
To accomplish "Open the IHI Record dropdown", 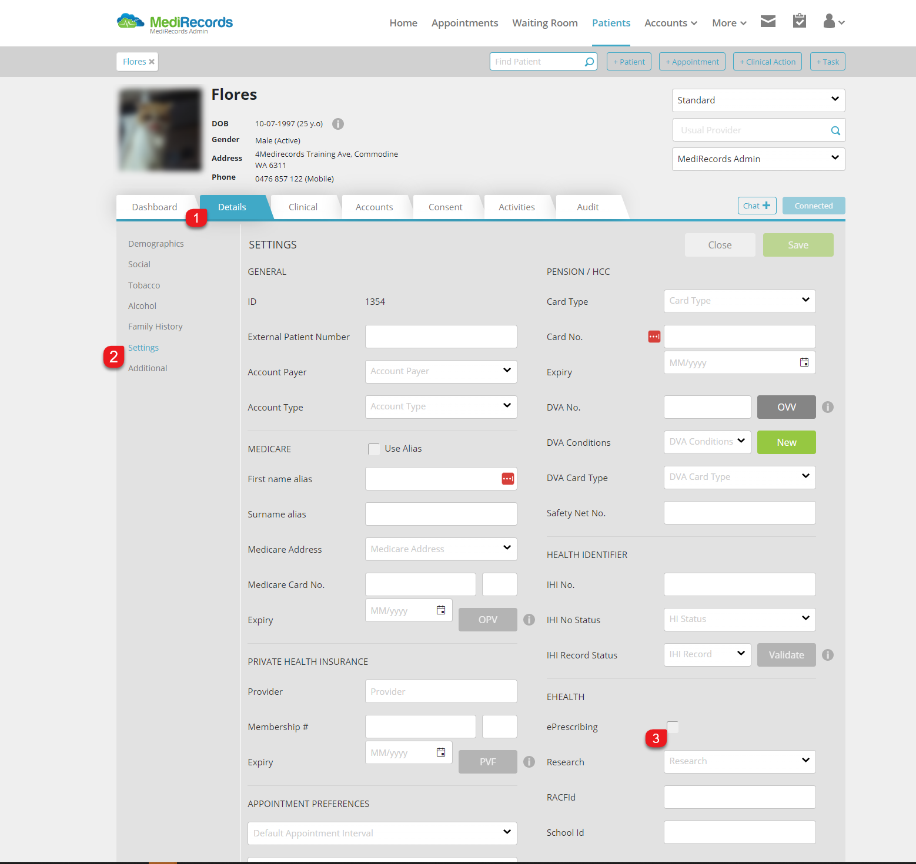I will pyautogui.click(x=707, y=655).
